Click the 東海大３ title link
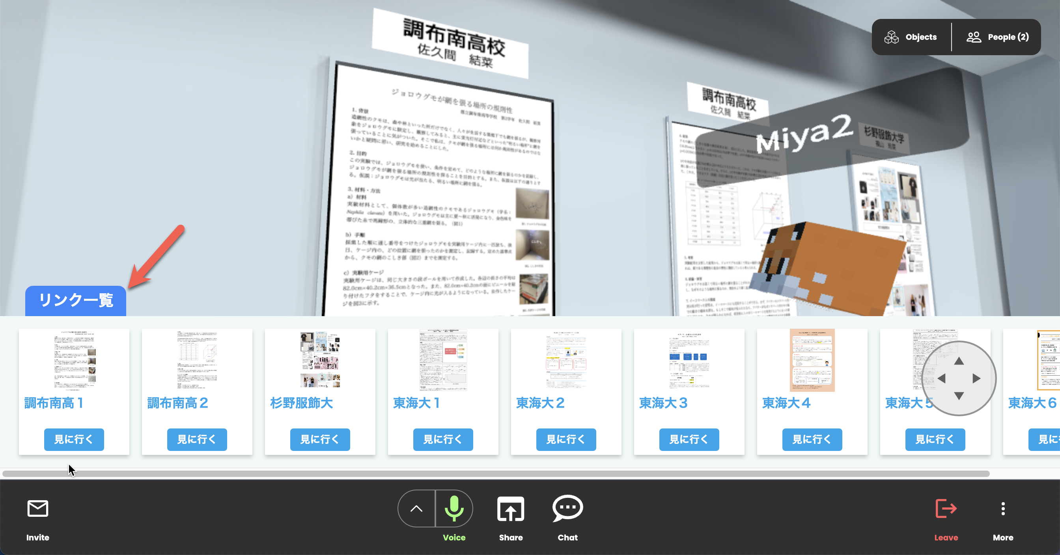The height and width of the screenshot is (555, 1060). 663,403
